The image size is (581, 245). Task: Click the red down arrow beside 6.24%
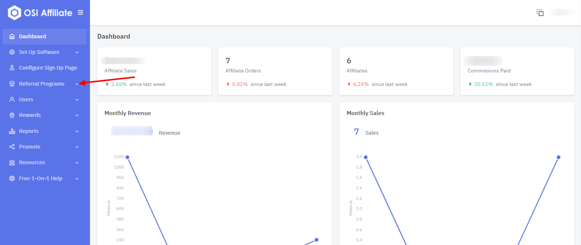tap(349, 84)
